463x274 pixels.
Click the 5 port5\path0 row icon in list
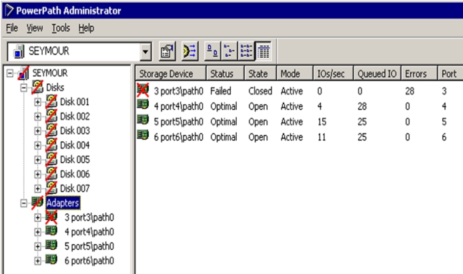click(x=143, y=120)
